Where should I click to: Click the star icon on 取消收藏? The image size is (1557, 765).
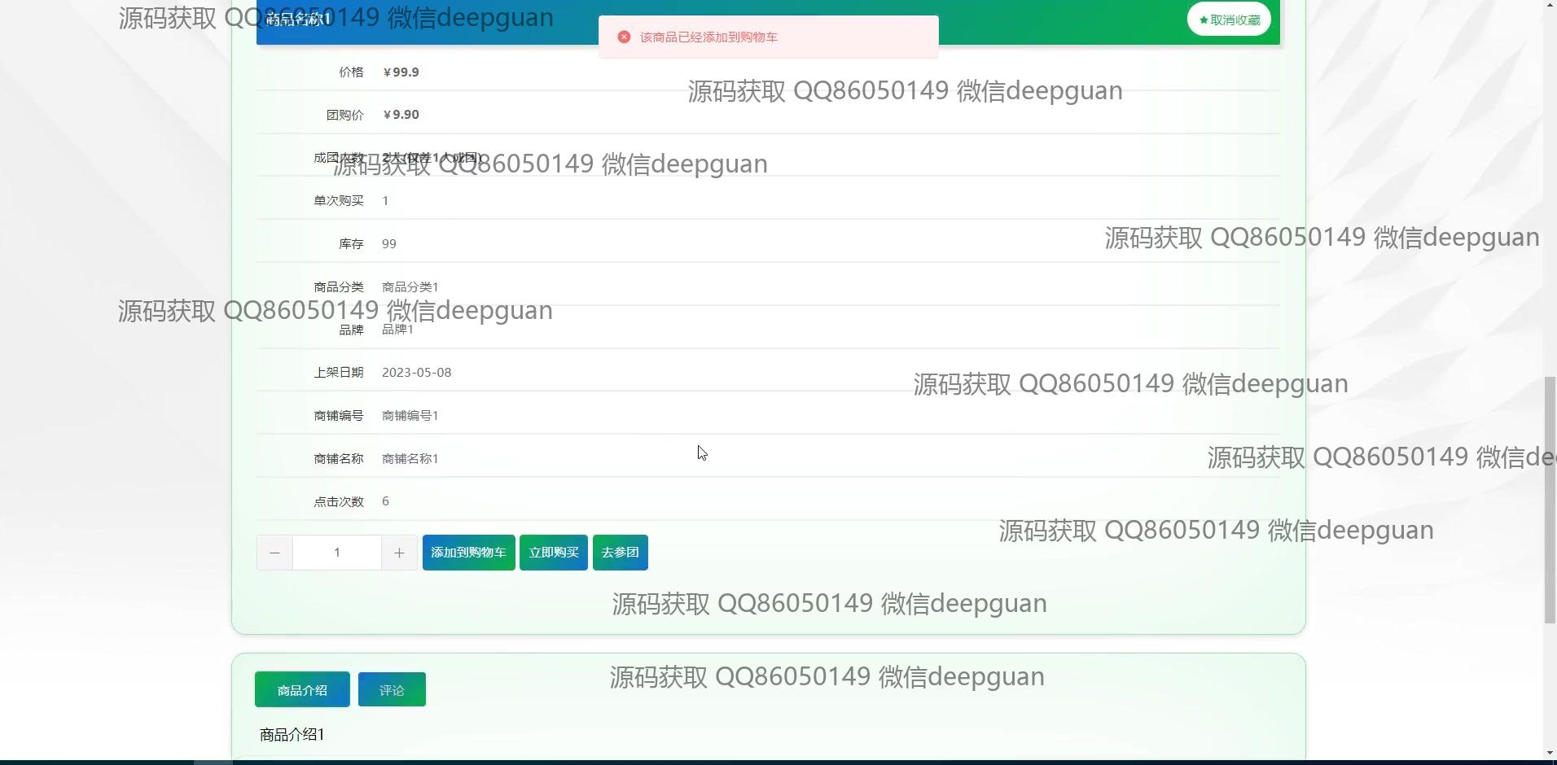(x=1204, y=20)
